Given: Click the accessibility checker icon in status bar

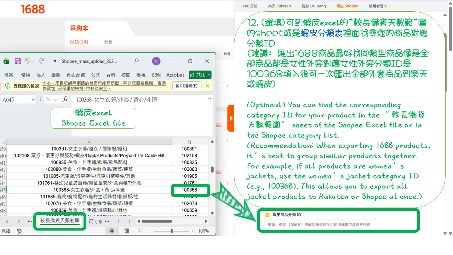Looking at the screenshot, I should tap(20, 231).
